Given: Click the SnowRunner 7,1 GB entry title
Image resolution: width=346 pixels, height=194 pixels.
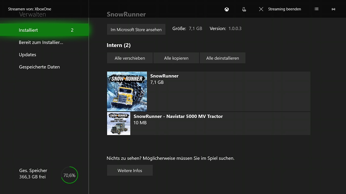Looking at the screenshot, I should (164, 76).
